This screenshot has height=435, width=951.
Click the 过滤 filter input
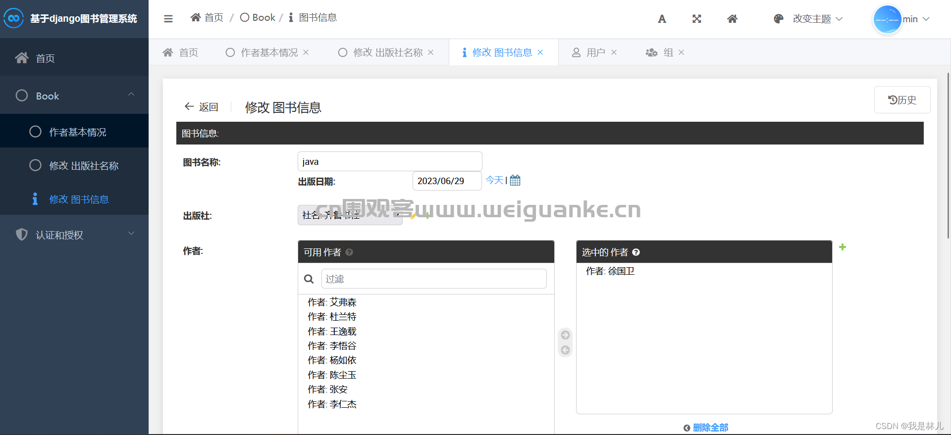(434, 279)
